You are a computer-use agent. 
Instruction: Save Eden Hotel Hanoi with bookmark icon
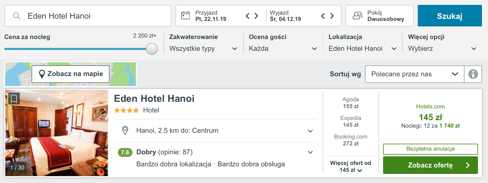tap(14, 99)
